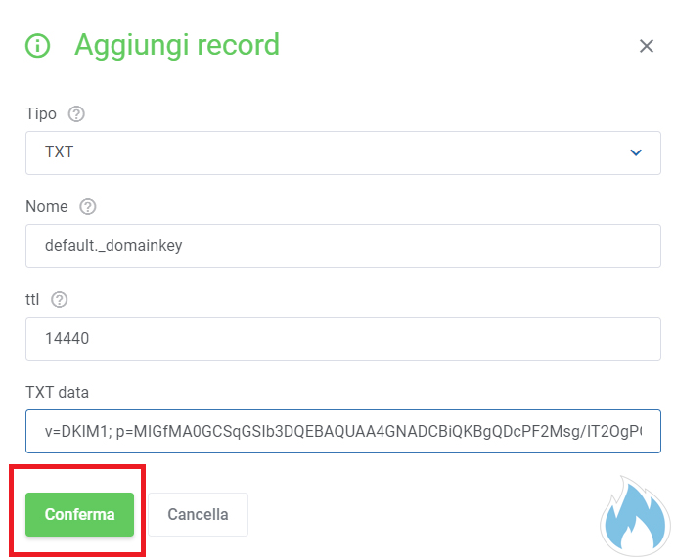This screenshot has height=560, width=674.
Task: Click the help icon next to Nome
Action: [88, 207]
